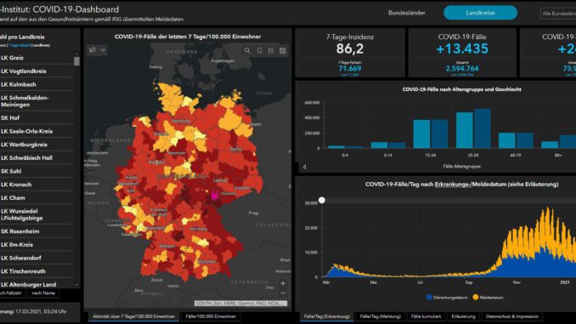Click the list scroll-down arrow
This screenshot has height=324, width=576.
pyautogui.click(x=76, y=285)
